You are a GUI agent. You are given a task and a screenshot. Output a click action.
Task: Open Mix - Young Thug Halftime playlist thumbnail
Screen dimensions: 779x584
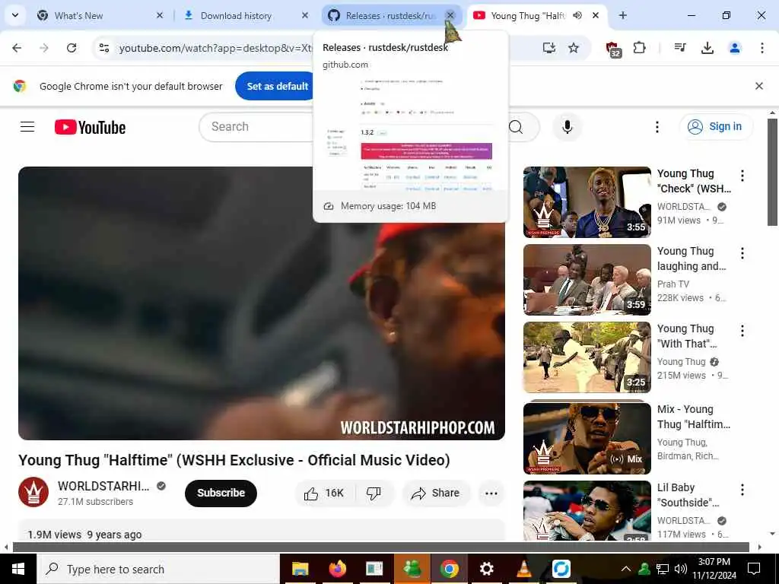click(587, 438)
